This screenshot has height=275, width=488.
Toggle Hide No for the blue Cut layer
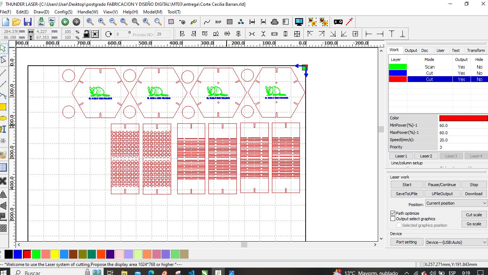[x=479, y=73]
